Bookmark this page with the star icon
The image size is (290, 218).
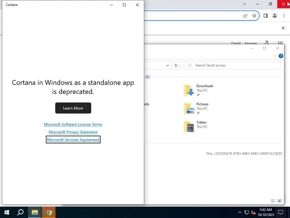point(254,16)
